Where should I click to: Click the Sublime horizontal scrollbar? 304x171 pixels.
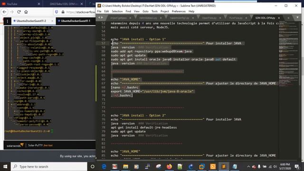pyautogui.click(x=155, y=161)
